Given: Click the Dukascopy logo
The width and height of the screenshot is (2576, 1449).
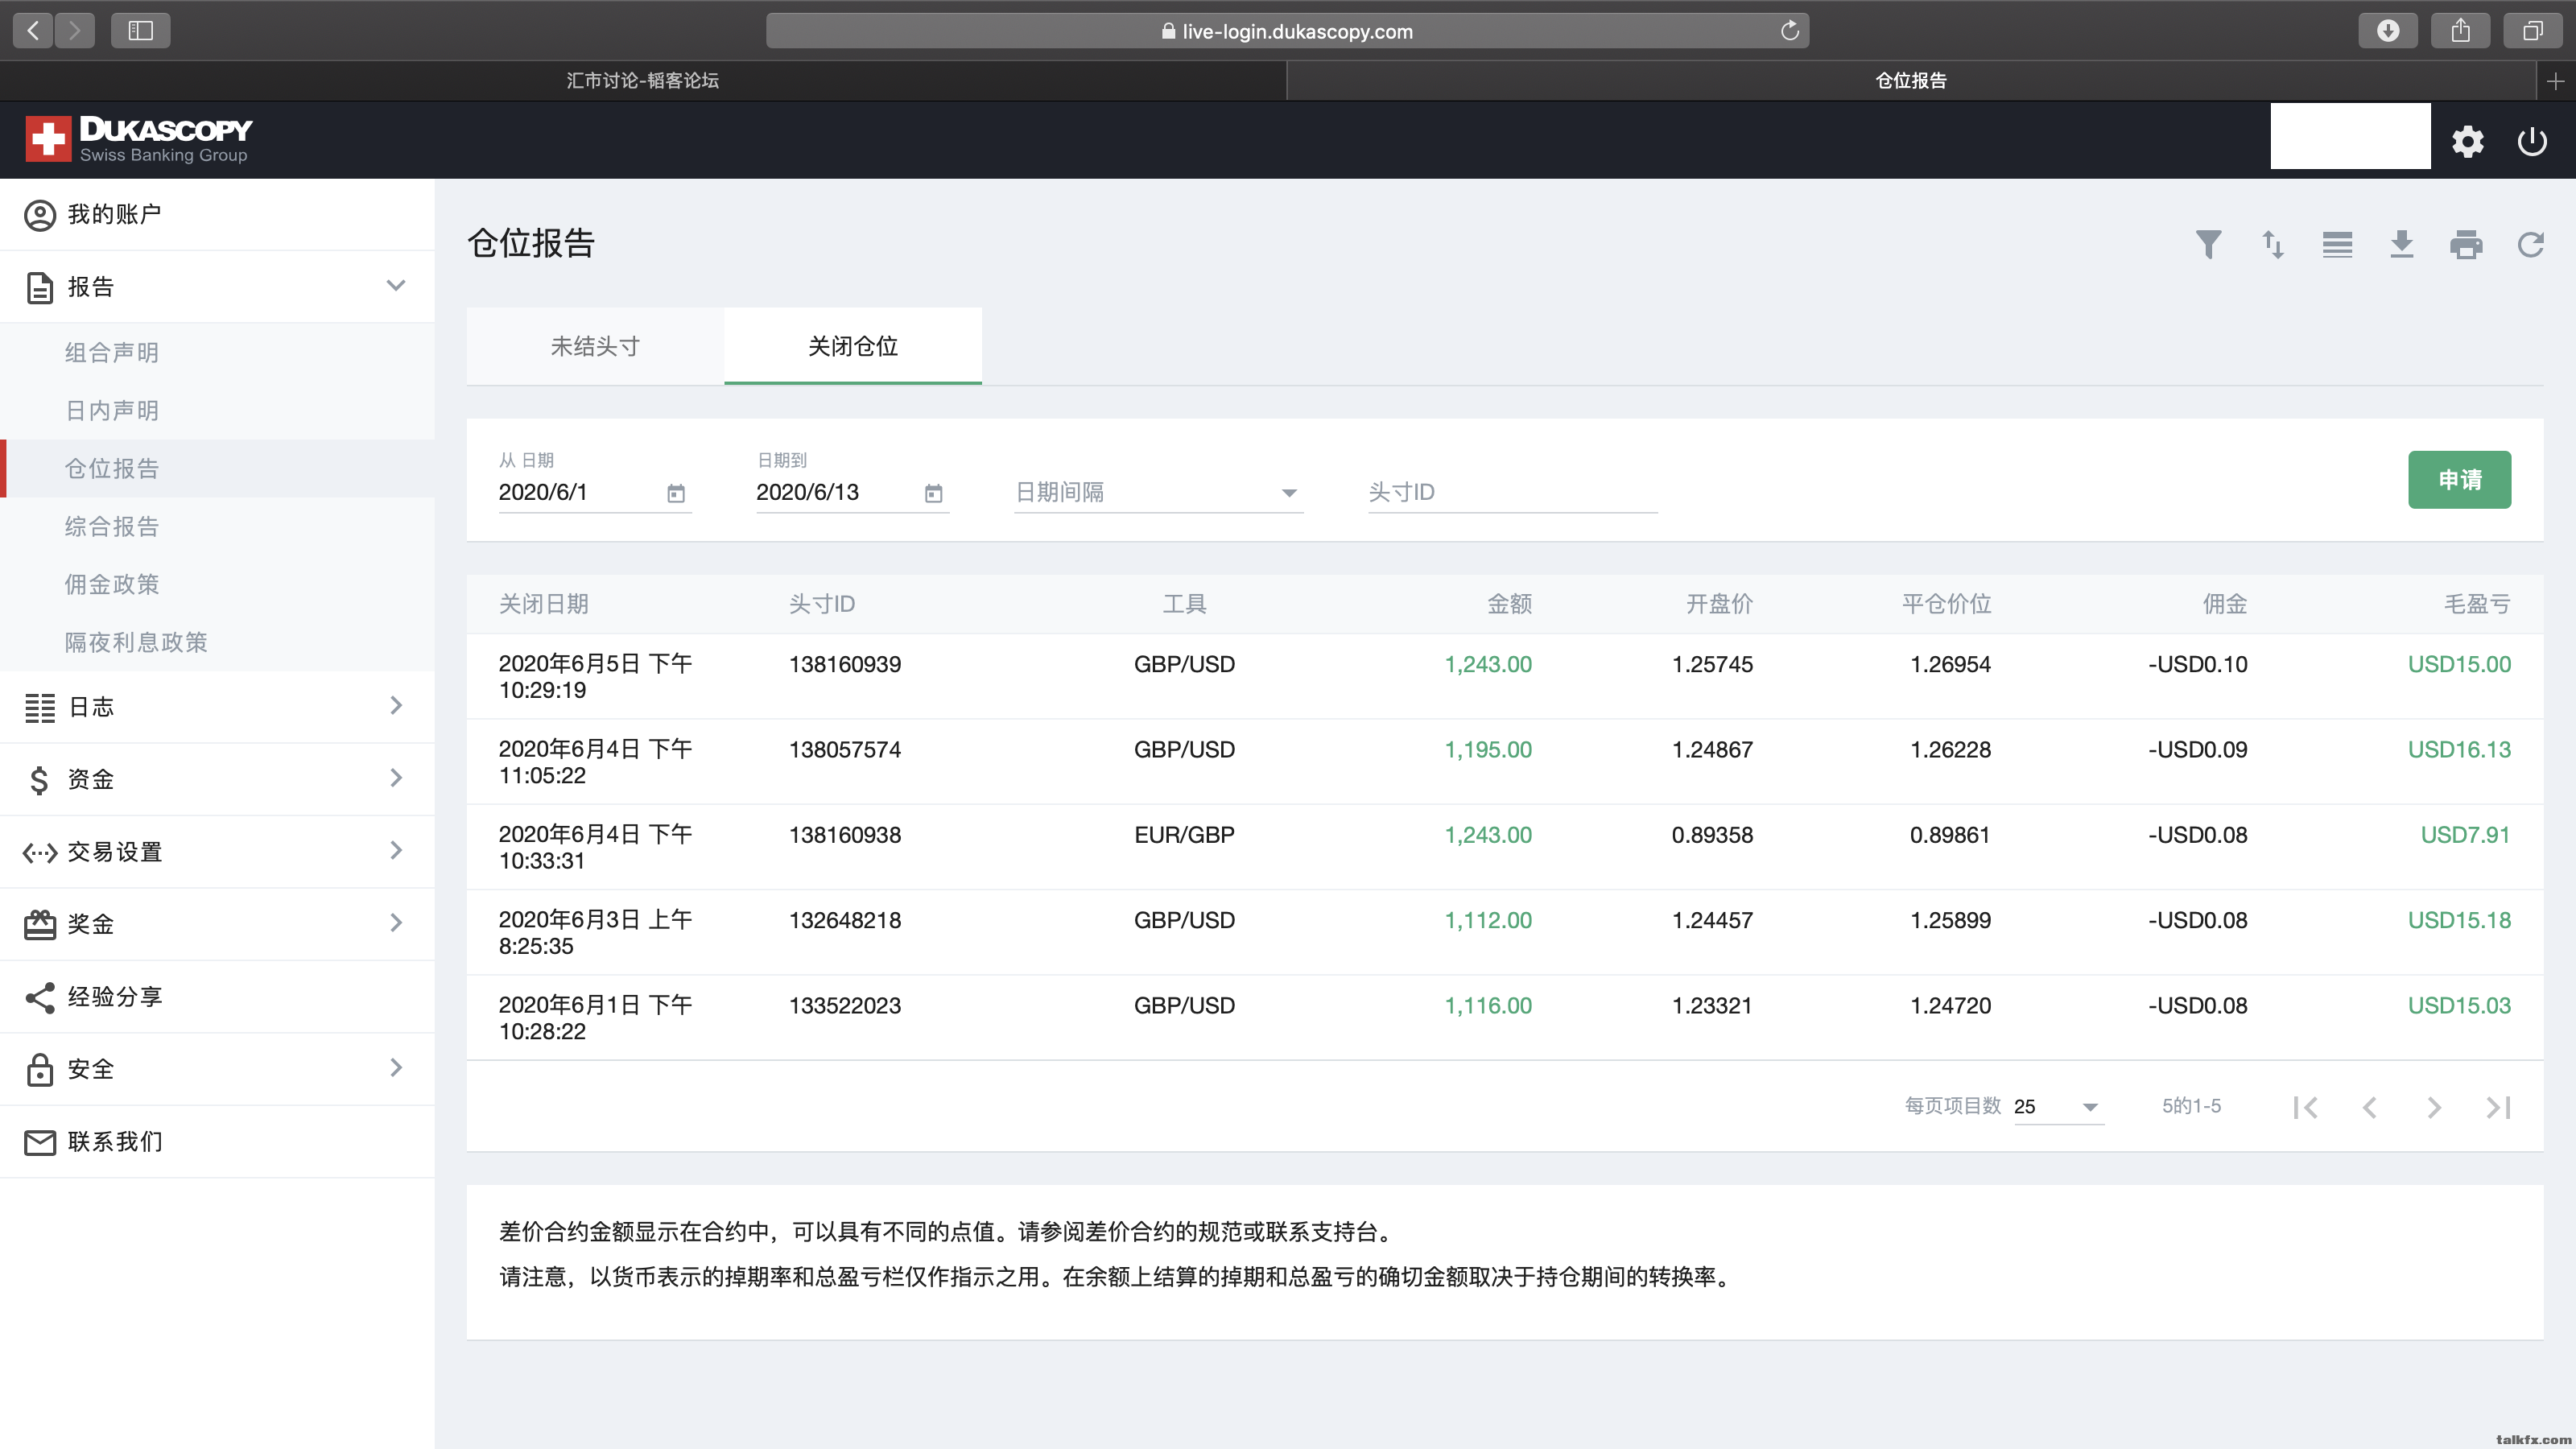Looking at the screenshot, I should pos(139,139).
